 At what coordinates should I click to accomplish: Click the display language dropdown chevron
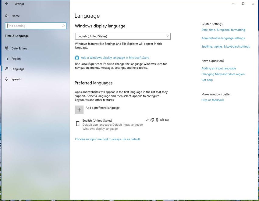click(x=167, y=36)
